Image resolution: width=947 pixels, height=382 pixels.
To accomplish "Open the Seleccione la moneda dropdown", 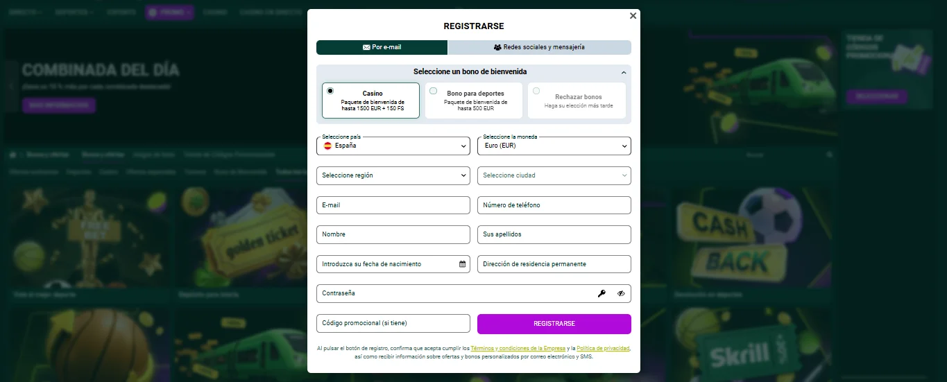I will point(554,146).
